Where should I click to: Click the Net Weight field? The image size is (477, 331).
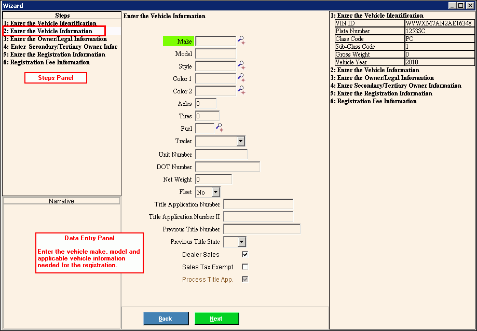pyautogui.click(x=213, y=179)
